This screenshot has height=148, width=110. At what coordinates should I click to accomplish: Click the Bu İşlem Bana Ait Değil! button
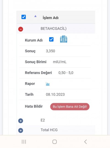pyautogui.click(x=70, y=107)
